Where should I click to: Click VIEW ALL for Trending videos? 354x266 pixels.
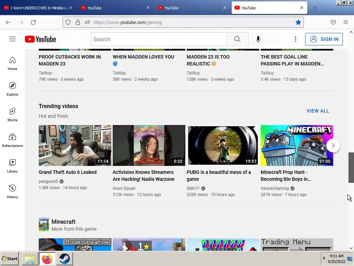[318, 111]
